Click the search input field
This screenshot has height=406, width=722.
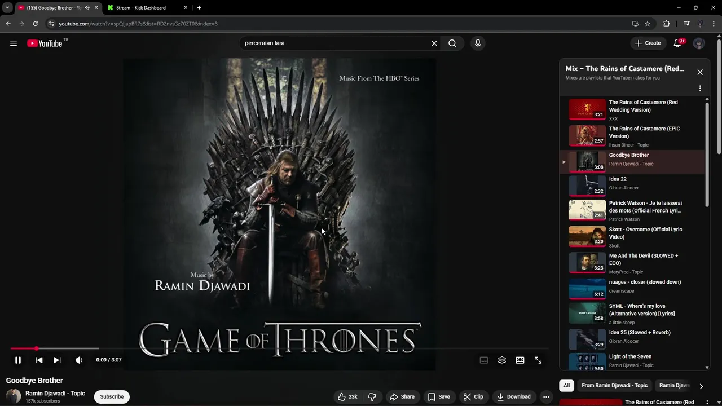[335, 43]
